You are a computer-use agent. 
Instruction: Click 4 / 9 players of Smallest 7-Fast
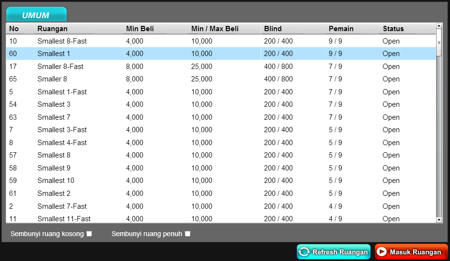coord(335,206)
